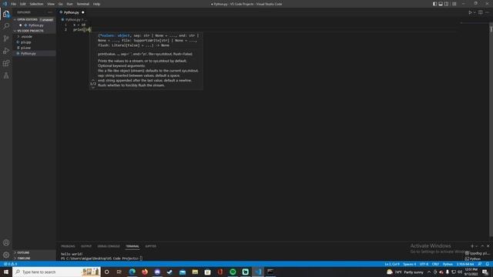
Task: Run the Python file with play button
Action: pyautogui.click(x=470, y=12)
